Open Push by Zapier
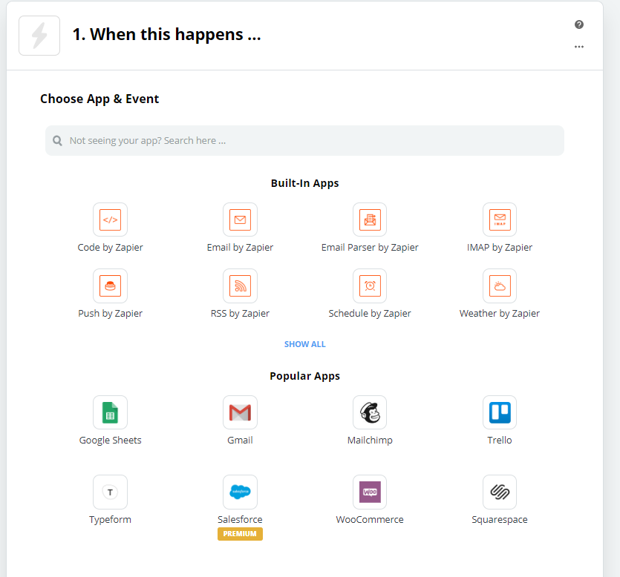This screenshot has width=620, height=577. pos(110,286)
